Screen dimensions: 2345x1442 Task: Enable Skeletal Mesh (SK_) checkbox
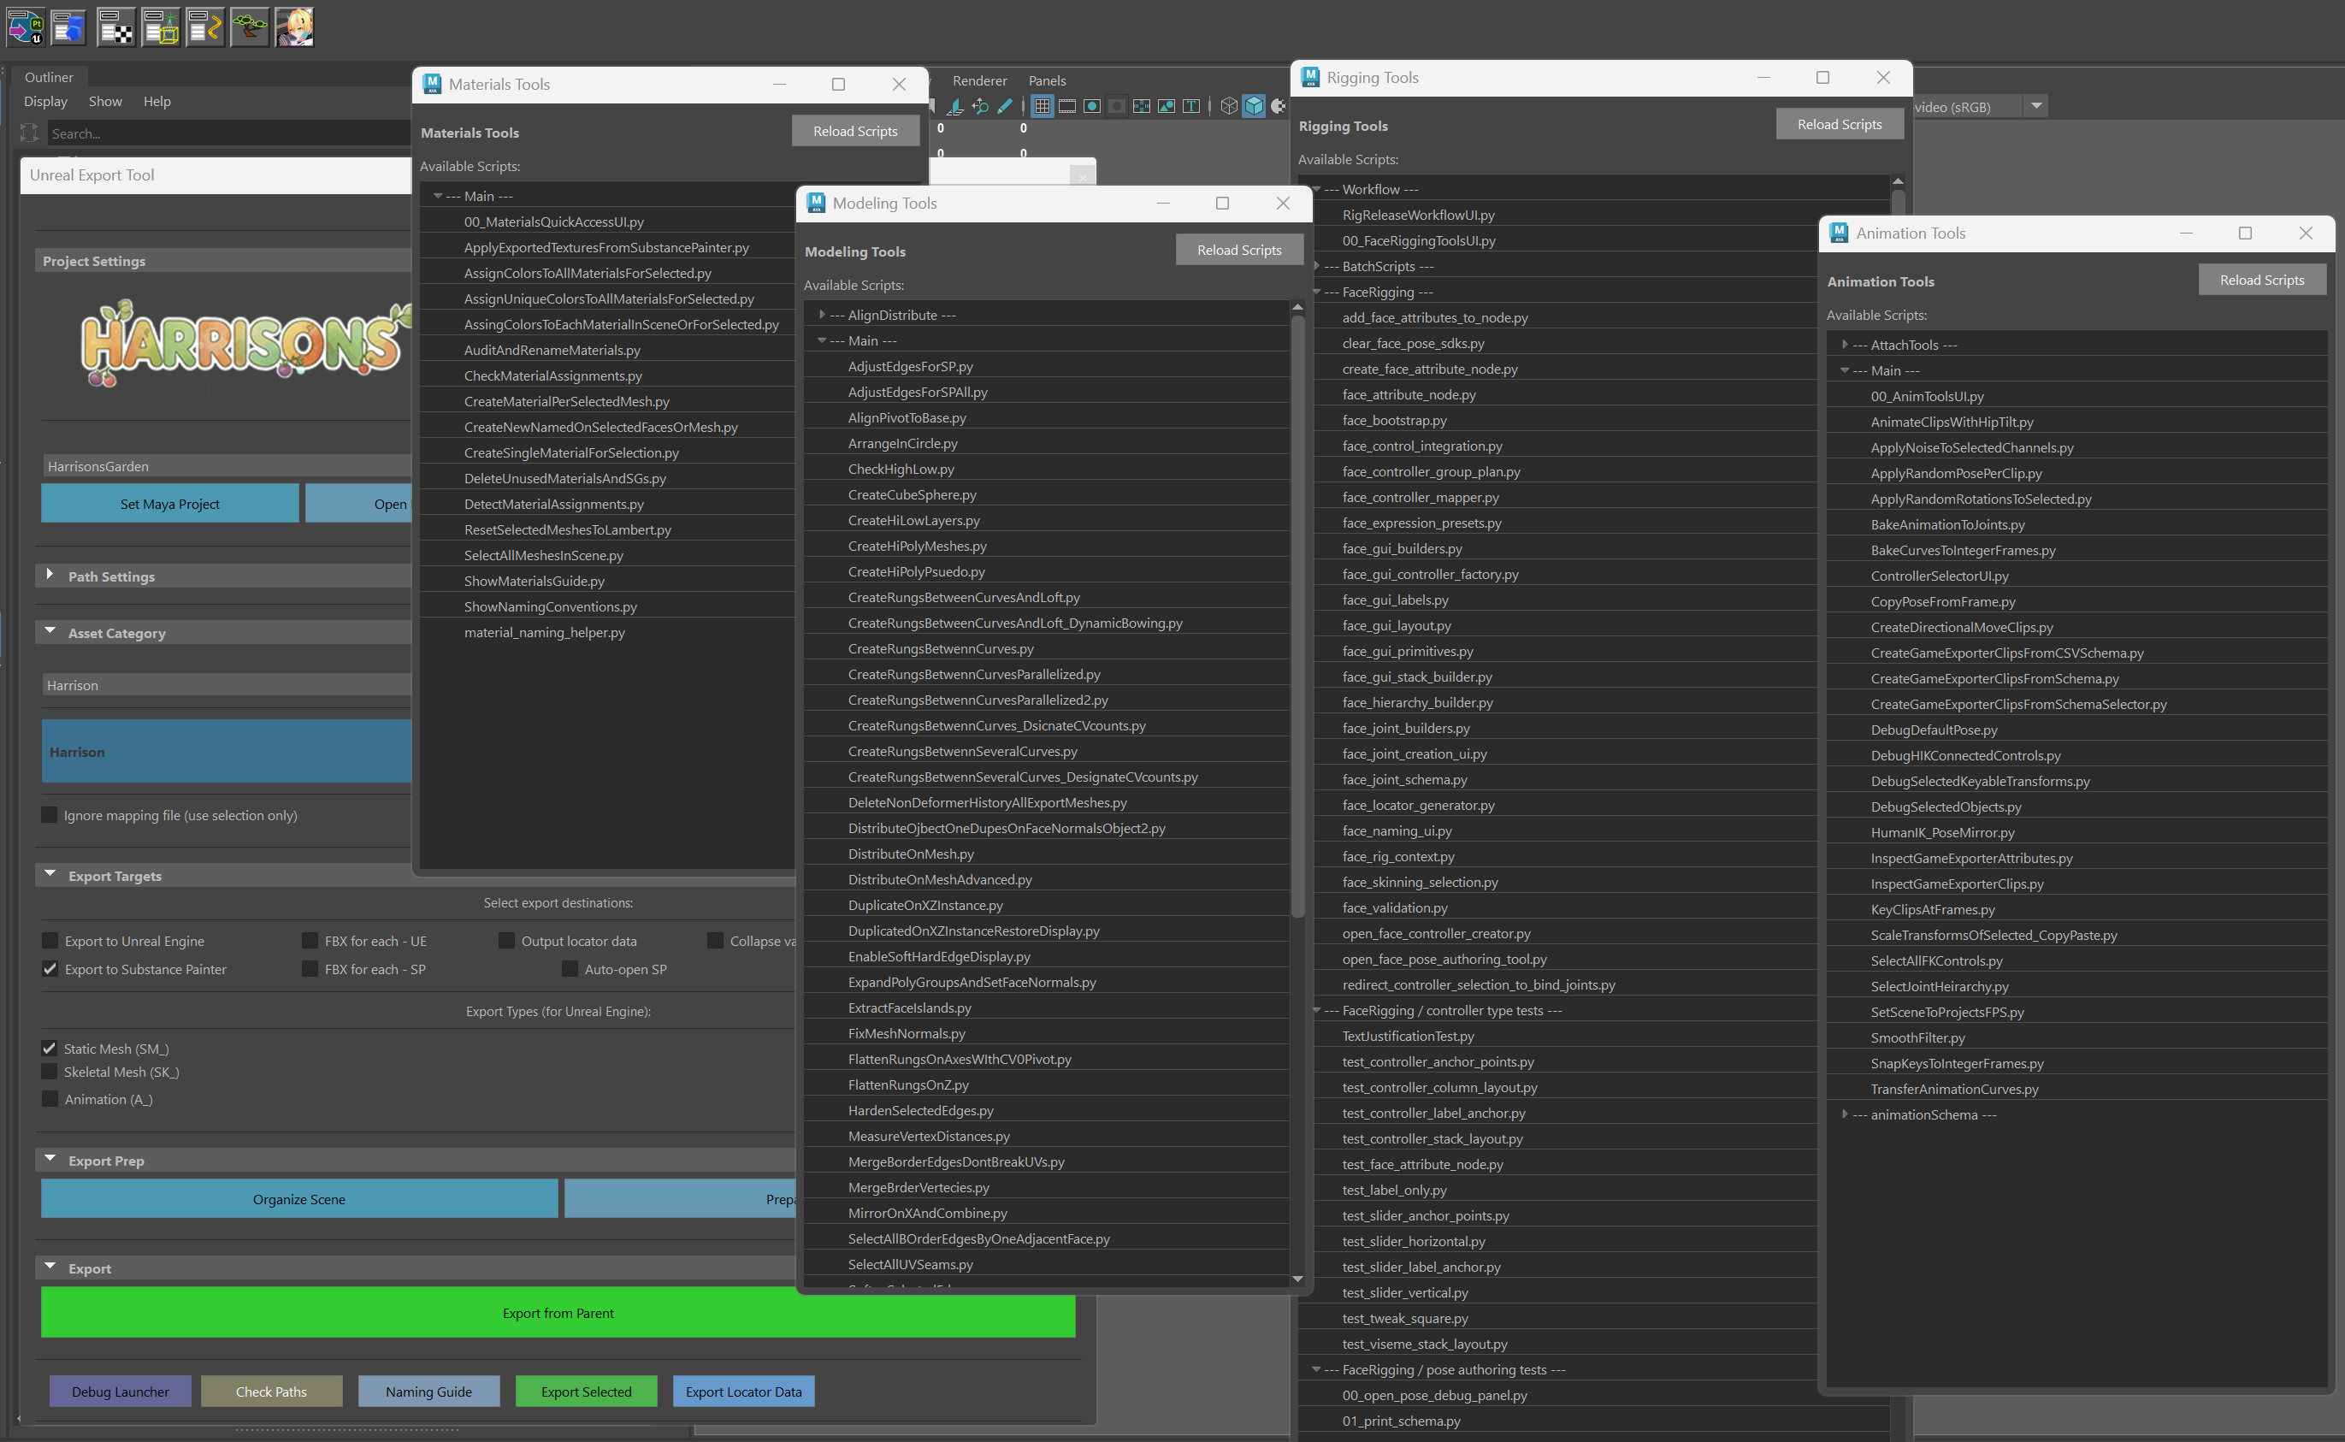pyautogui.click(x=50, y=1072)
